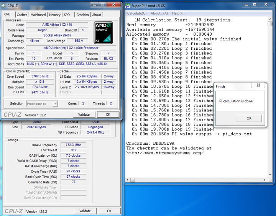Image resolution: width=276 pixels, height=216 pixels.
Task: Click the AMD Athlon II X2 logo
Action: tap(103, 33)
